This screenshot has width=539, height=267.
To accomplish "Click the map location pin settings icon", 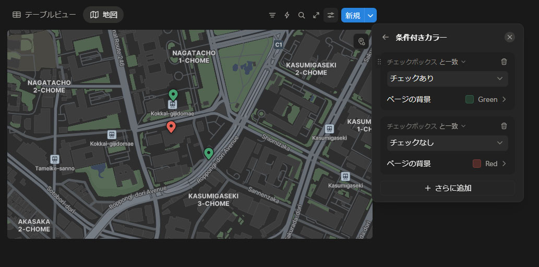I will pyautogui.click(x=361, y=41).
